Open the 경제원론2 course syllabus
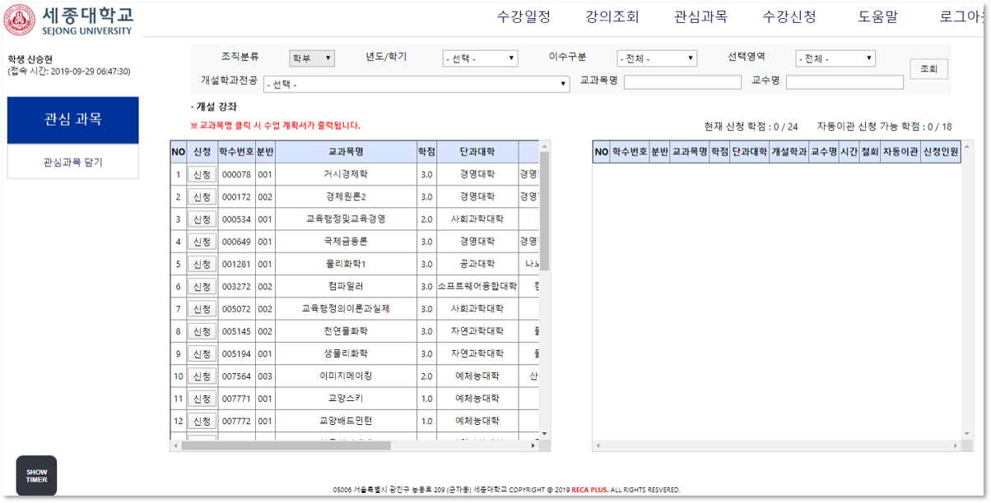Image resolution: width=991 pixels, height=503 pixels. tap(346, 197)
